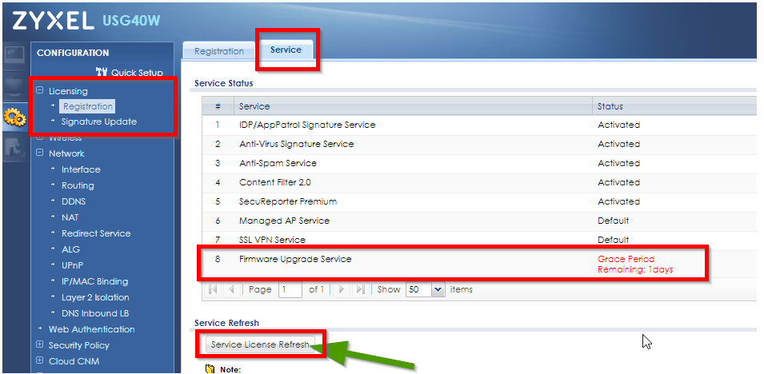Select the Firmware Upgrade Service row

(294, 260)
